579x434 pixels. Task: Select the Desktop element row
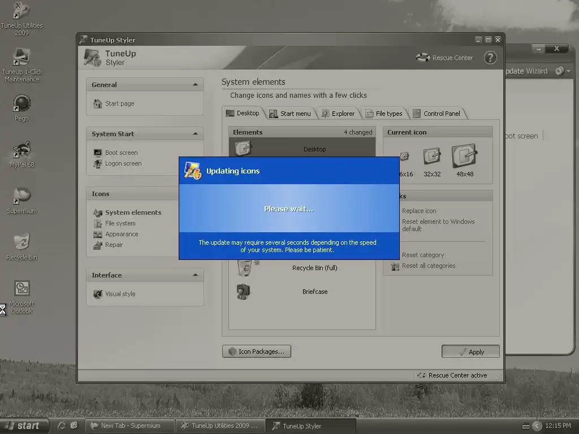tap(302, 149)
